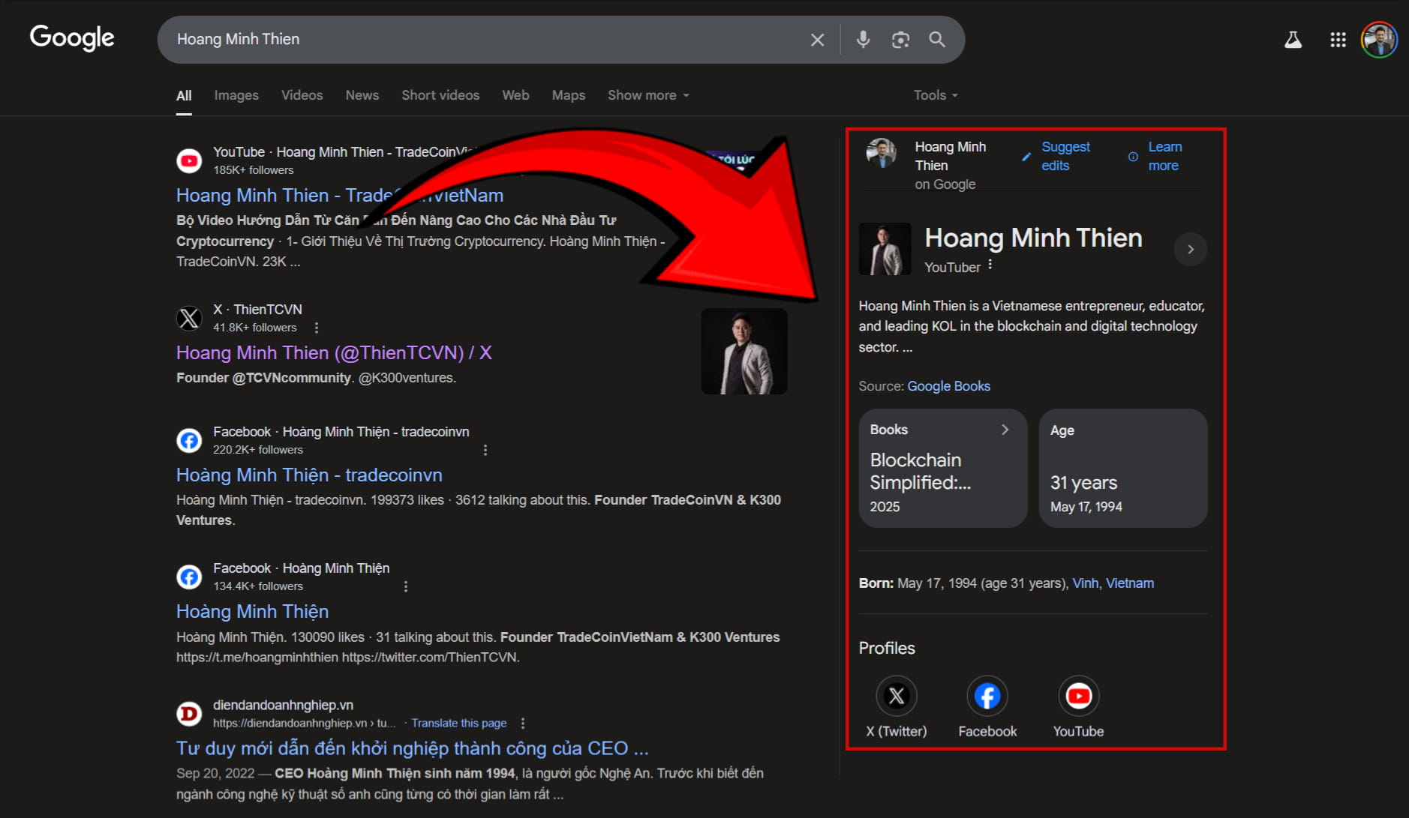Click the search input field
Viewport: 1409px width, 818px height.
click(x=480, y=40)
